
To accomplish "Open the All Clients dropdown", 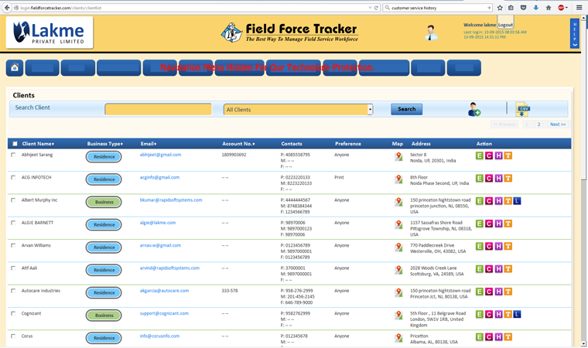I will tap(298, 110).
